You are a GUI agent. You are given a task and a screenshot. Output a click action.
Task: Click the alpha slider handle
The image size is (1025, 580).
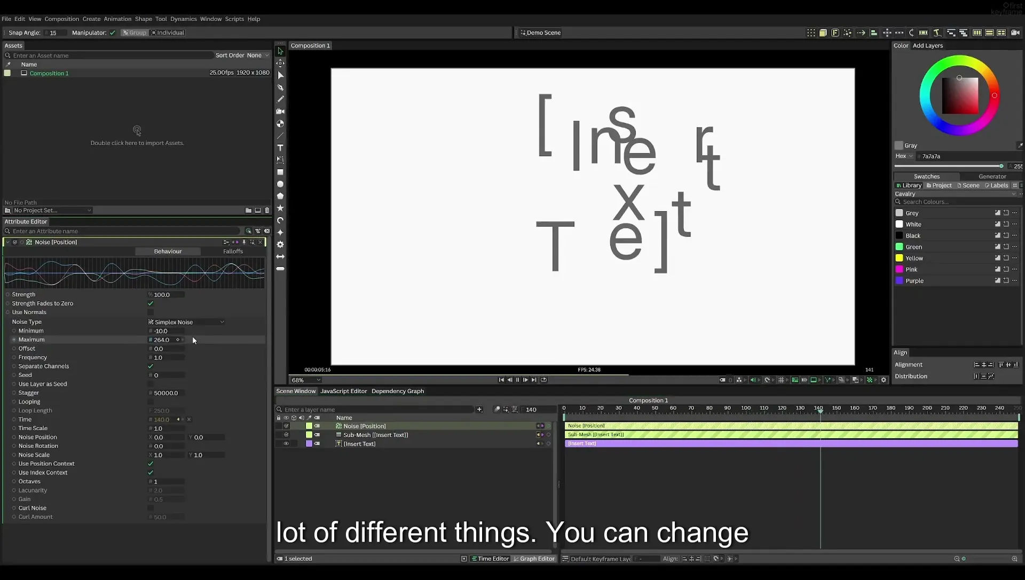click(1001, 166)
